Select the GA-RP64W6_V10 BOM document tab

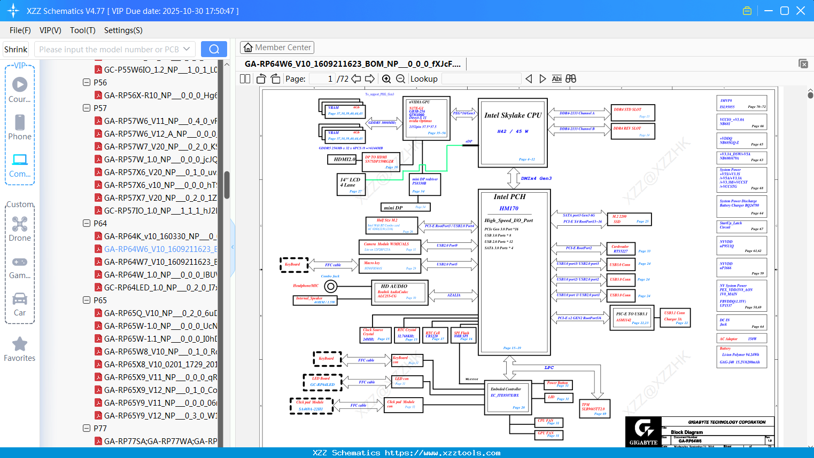click(353, 64)
